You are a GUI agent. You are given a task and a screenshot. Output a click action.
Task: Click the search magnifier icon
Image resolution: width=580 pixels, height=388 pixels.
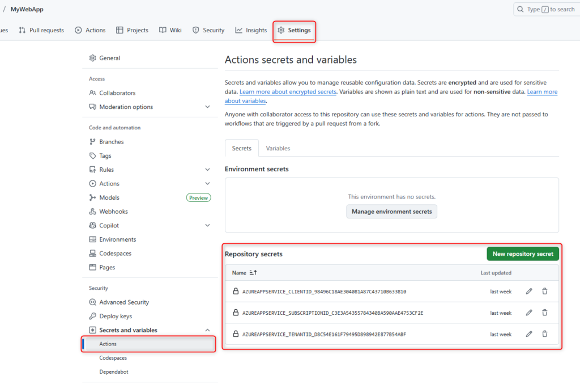pos(520,9)
